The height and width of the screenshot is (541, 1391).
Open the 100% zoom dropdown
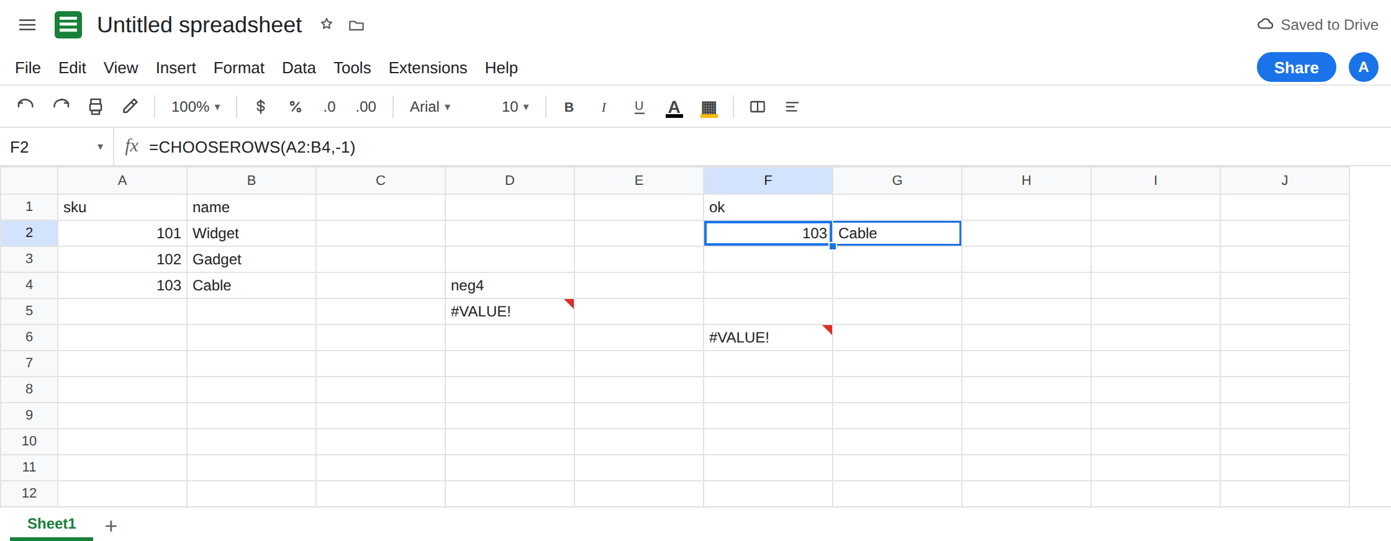[x=196, y=107]
